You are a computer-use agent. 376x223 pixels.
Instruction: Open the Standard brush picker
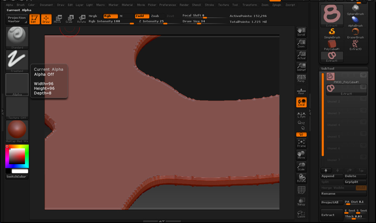17,38
